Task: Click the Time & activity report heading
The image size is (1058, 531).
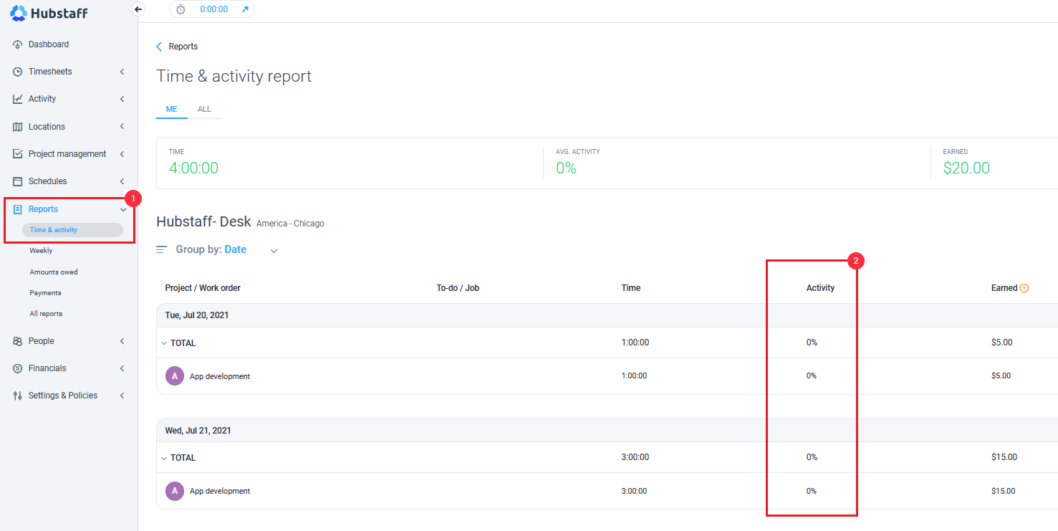Action: click(234, 76)
